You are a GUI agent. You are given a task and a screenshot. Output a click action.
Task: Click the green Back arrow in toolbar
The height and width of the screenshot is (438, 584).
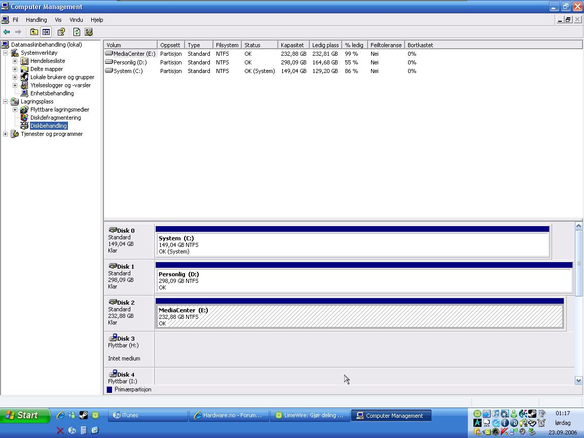(x=7, y=32)
